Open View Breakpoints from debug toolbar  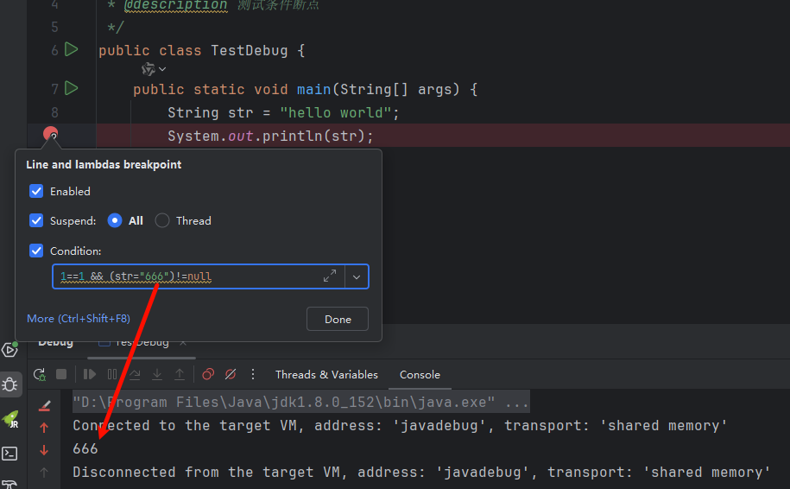click(208, 374)
